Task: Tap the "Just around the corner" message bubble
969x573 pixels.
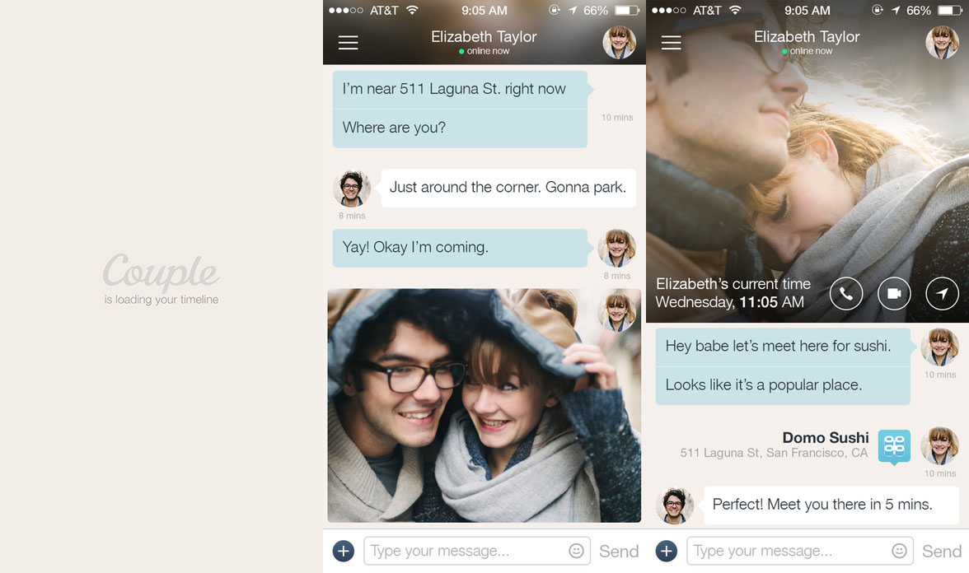Action: [x=508, y=188]
